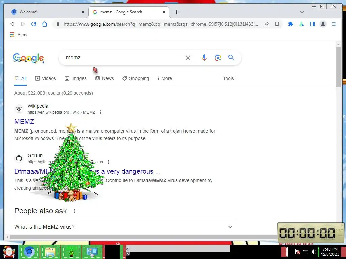Toggle the browser side panel
Image resolution: width=346 pixels, height=259 pixels.
point(312,24)
